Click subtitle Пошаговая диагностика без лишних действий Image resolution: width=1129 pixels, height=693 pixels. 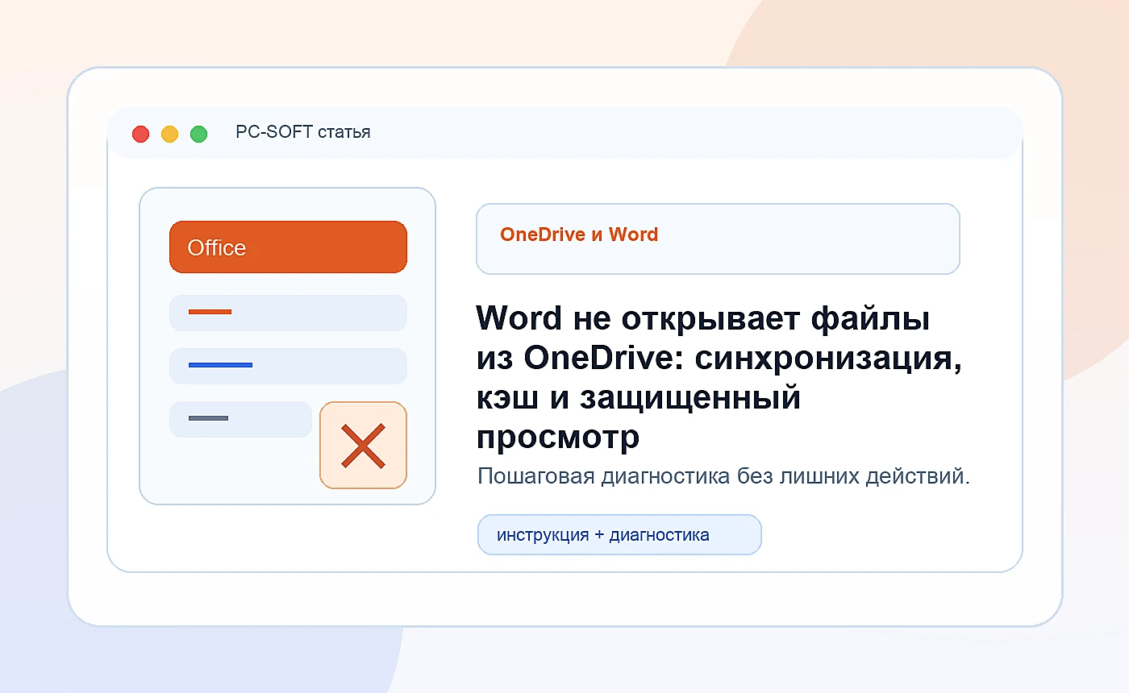723,476
